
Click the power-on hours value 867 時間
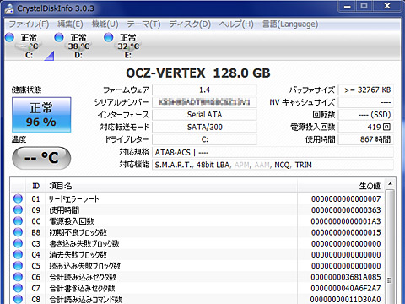(365, 139)
